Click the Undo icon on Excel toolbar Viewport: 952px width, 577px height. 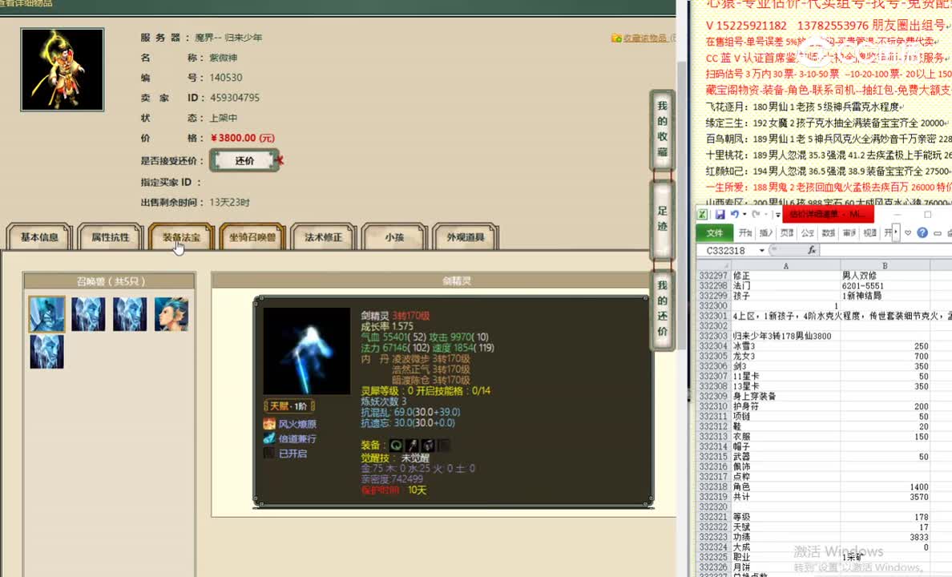(x=735, y=214)
